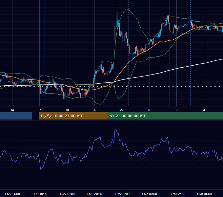Click the 2 hour axis label
Screen dimensions: 223x197
point(176,110)
